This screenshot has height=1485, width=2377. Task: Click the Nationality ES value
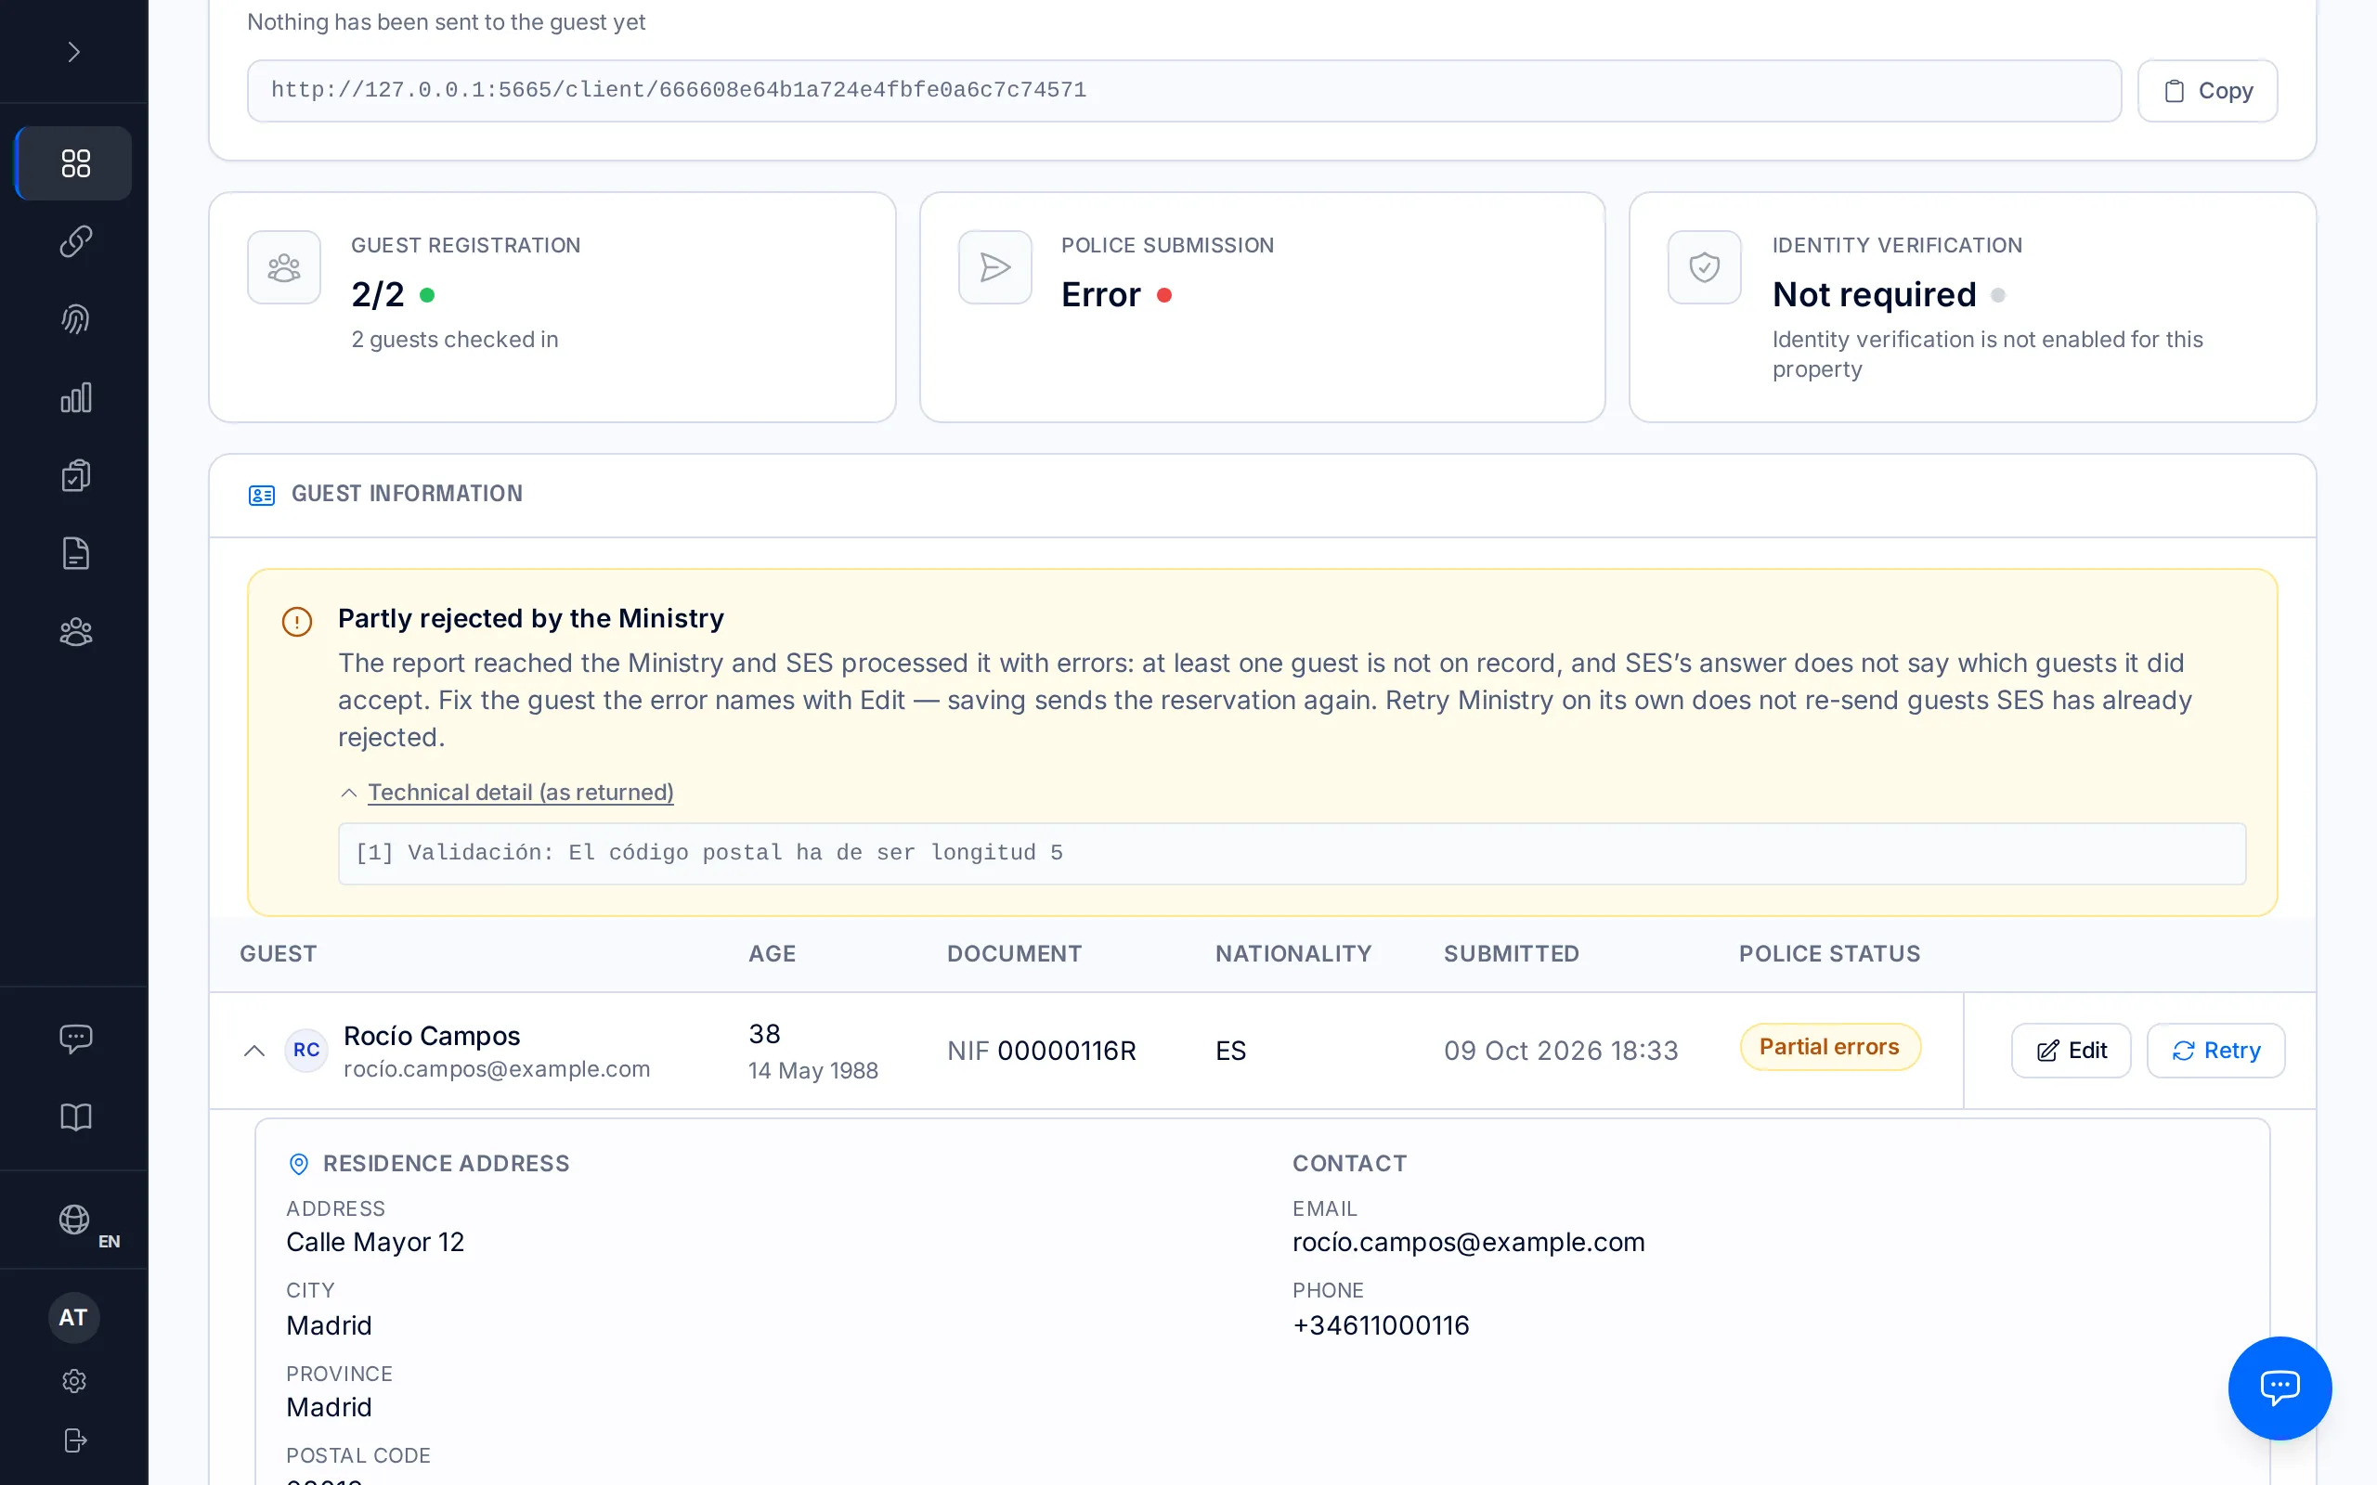(1229, 1050)
